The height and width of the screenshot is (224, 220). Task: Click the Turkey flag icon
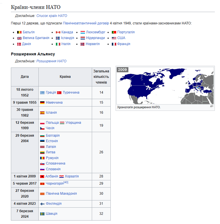click(x=59, y=93)
